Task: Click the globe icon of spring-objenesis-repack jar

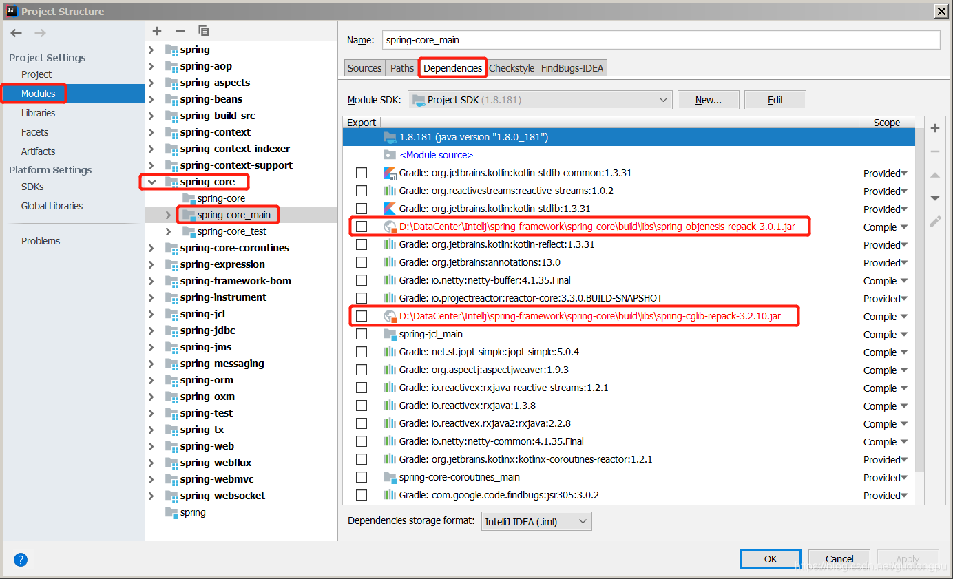Action: click(x=390, y=227)
